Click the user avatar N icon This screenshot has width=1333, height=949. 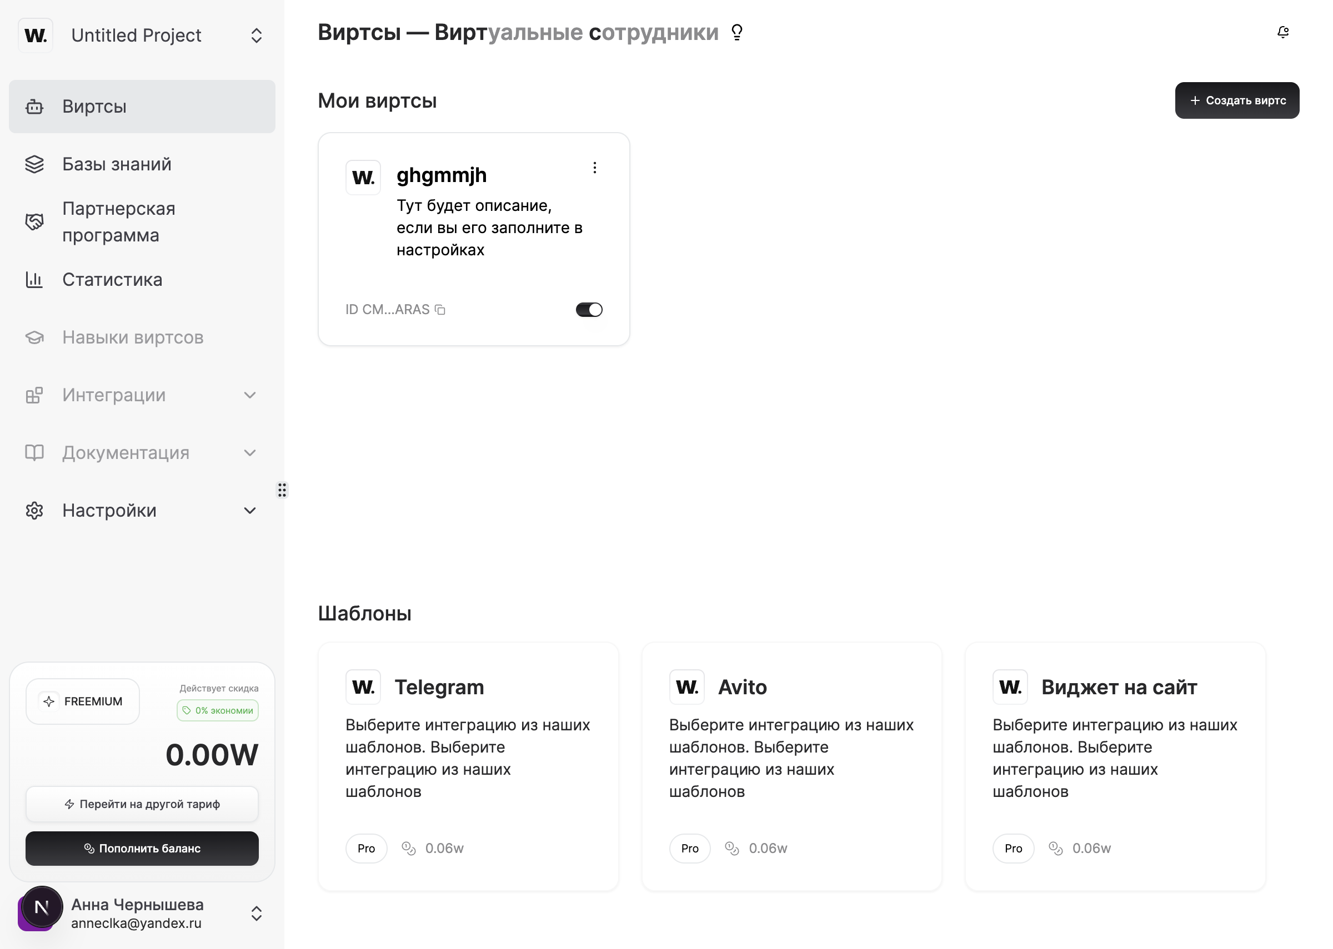click(42, 907)
